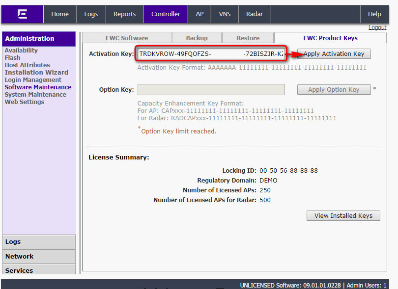Open Host Attributes in the sidebar

click(28, 65)
